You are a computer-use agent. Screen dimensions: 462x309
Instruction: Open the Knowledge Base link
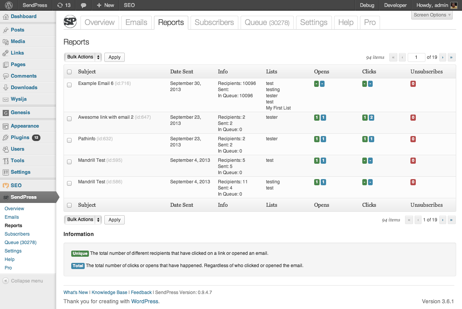pos(109,292)
